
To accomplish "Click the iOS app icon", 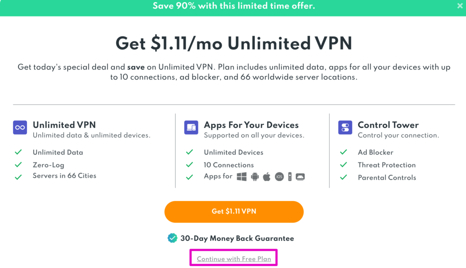I will point(279,177).
